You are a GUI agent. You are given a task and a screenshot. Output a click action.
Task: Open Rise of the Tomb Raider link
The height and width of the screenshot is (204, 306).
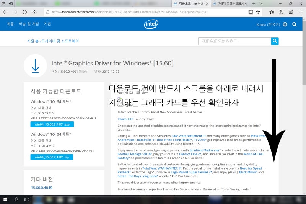click(174, 140)
